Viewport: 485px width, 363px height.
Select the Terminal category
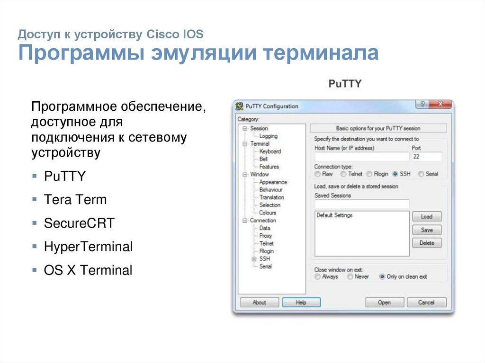point(260,144)
